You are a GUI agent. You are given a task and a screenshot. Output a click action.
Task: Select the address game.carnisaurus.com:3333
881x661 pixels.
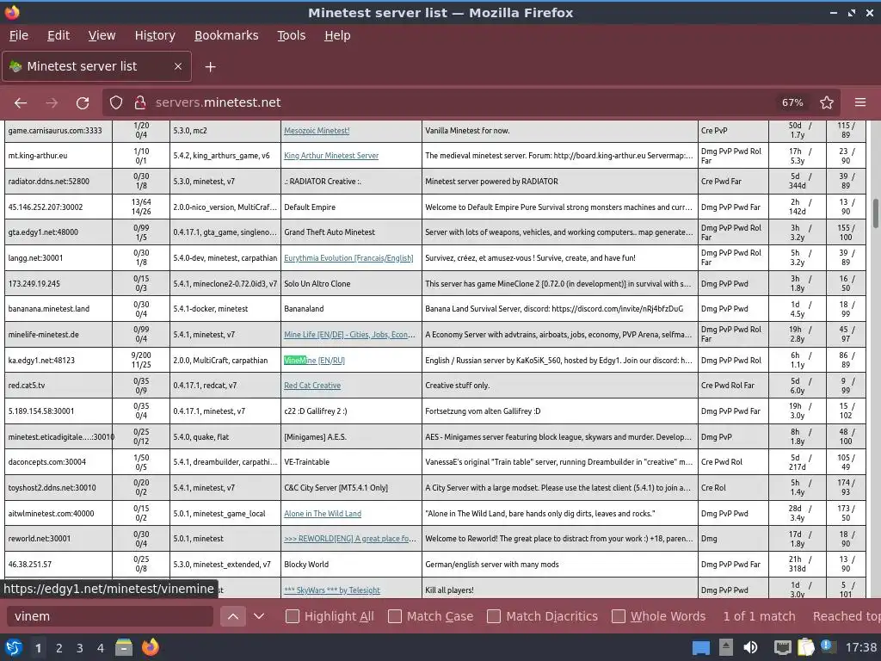point(55,131)
